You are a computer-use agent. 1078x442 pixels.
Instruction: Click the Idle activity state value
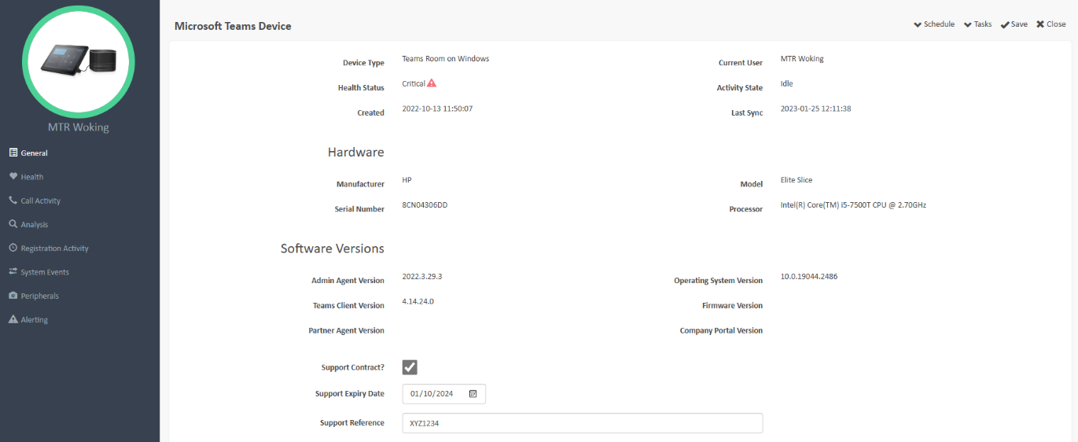point(786,83)
